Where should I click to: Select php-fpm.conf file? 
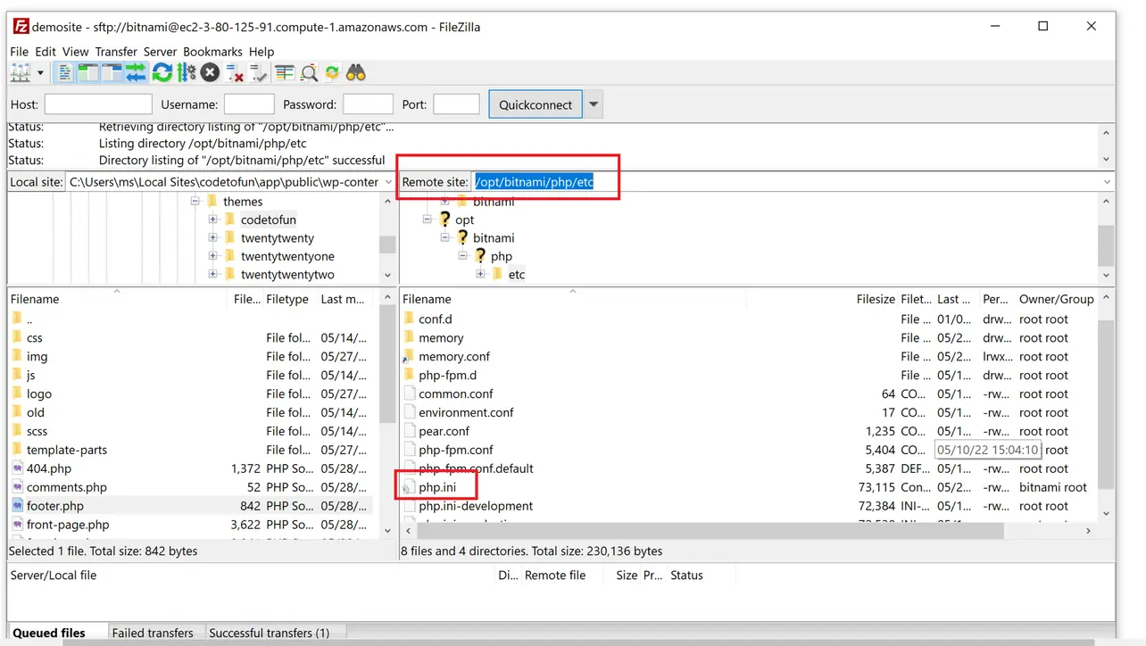455,451
